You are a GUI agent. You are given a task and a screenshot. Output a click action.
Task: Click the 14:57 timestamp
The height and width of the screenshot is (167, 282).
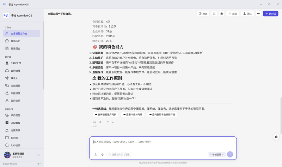pyautogui.click(x=95, y=127)
